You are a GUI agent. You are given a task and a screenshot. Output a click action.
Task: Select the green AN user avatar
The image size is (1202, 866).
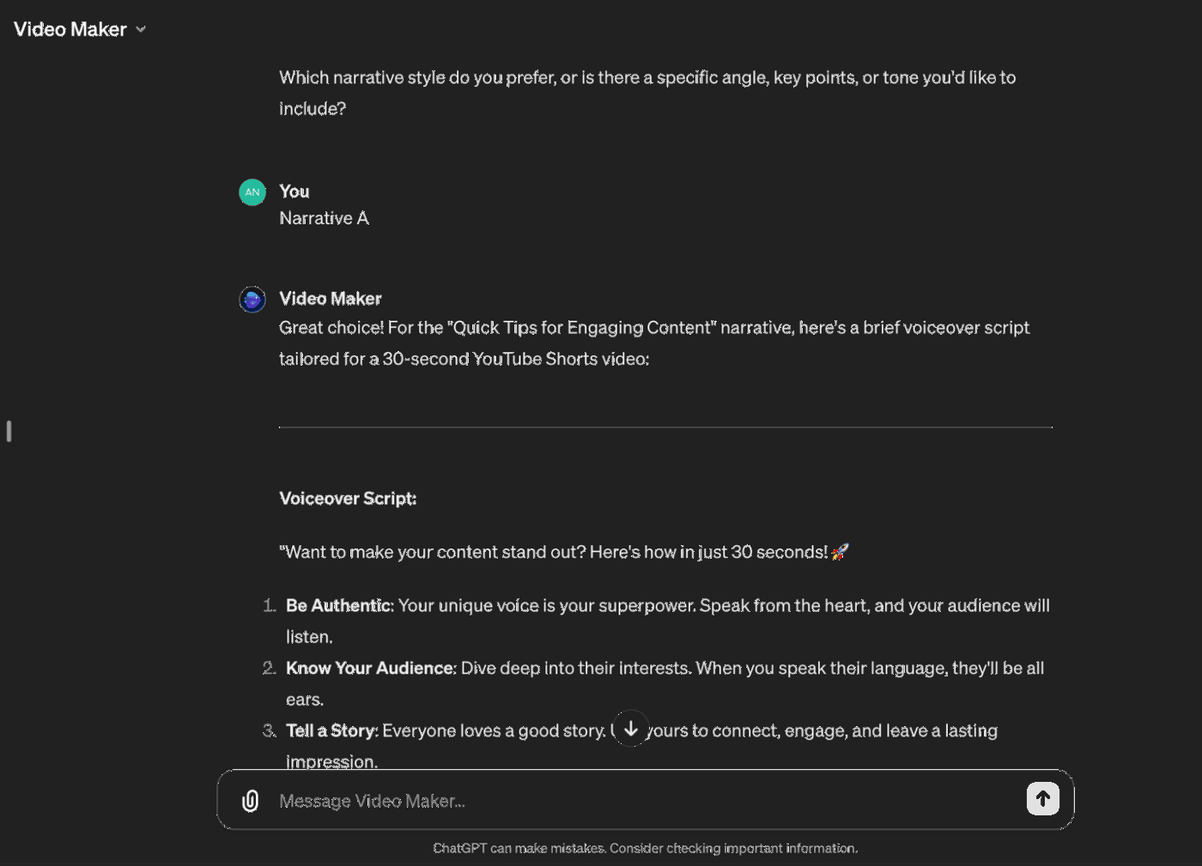252,191
